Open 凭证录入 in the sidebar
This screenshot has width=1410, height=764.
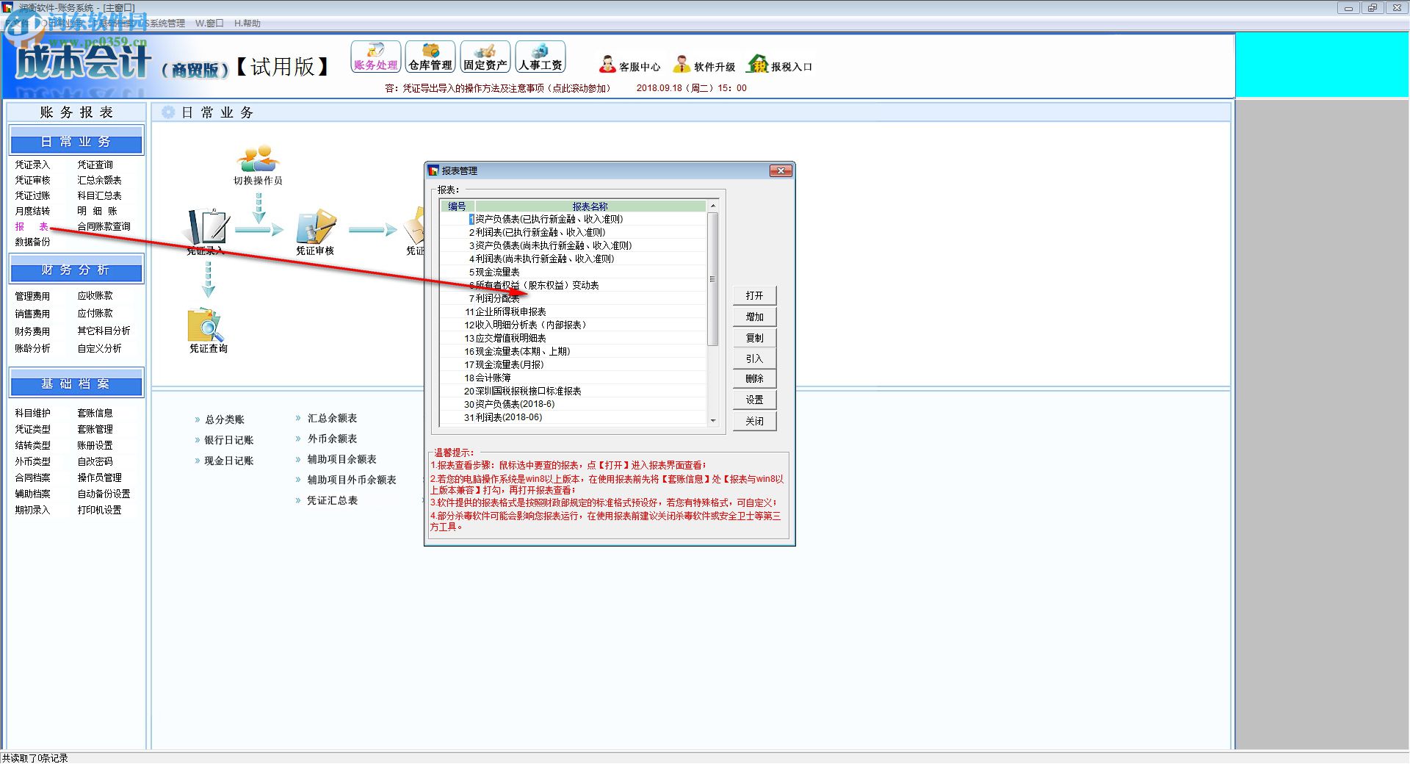[32, 165]
